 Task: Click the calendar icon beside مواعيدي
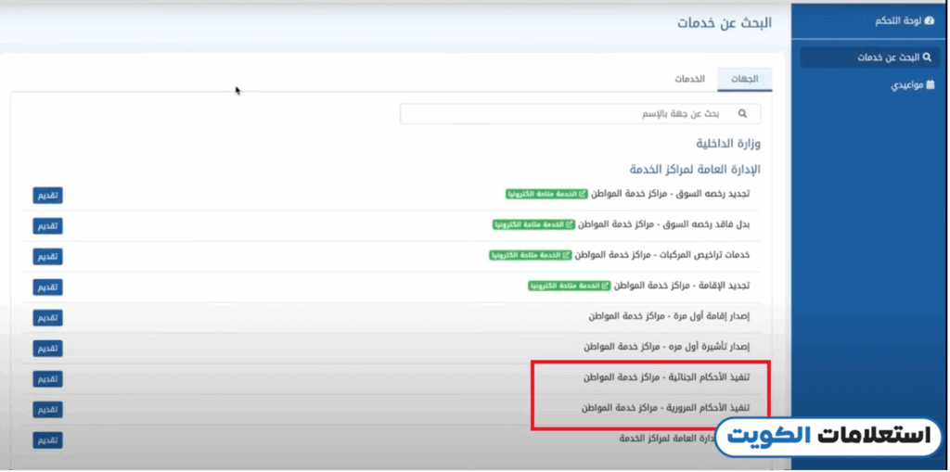coord(931,84)
